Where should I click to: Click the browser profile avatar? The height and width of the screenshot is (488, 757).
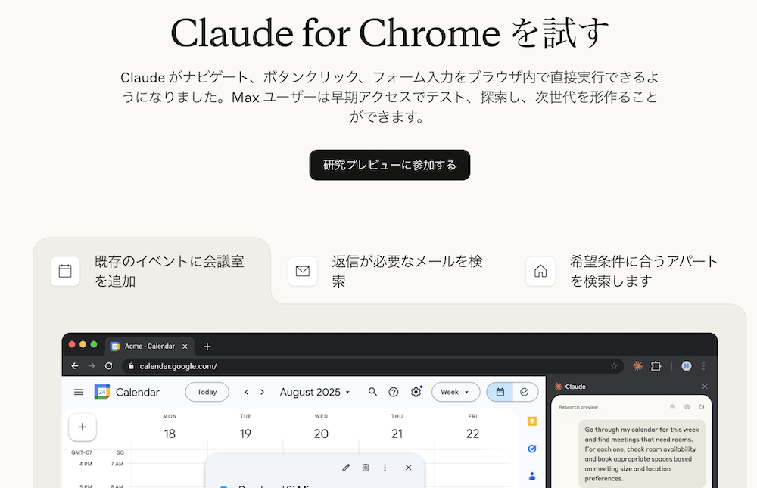686,366
